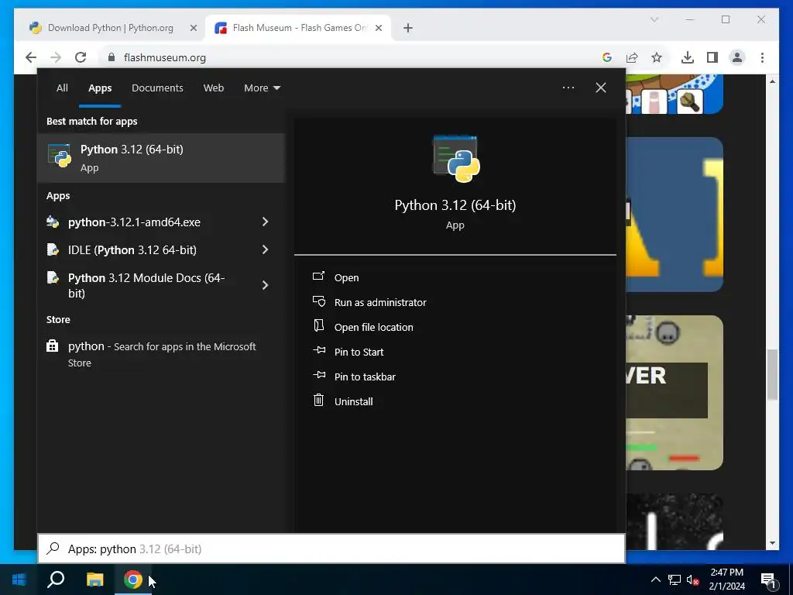793x595 pixels.
Task: Click scroll down arrow on Chrome page
Action: (x=772, y=543)
